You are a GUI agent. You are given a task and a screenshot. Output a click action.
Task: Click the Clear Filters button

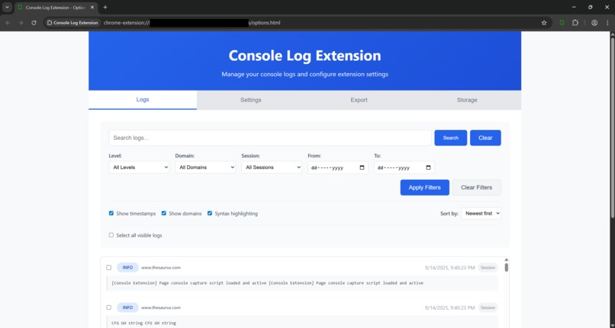[477, 187]
